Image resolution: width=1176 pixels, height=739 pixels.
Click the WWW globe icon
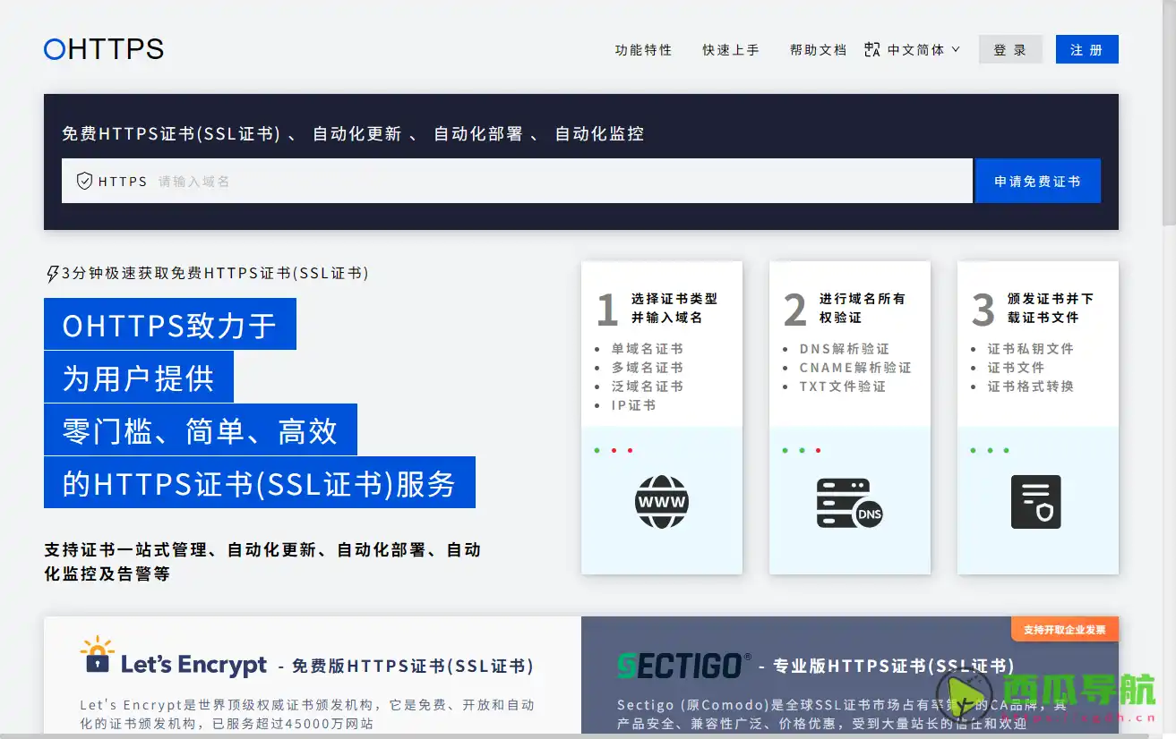click(x=661, y=502)
